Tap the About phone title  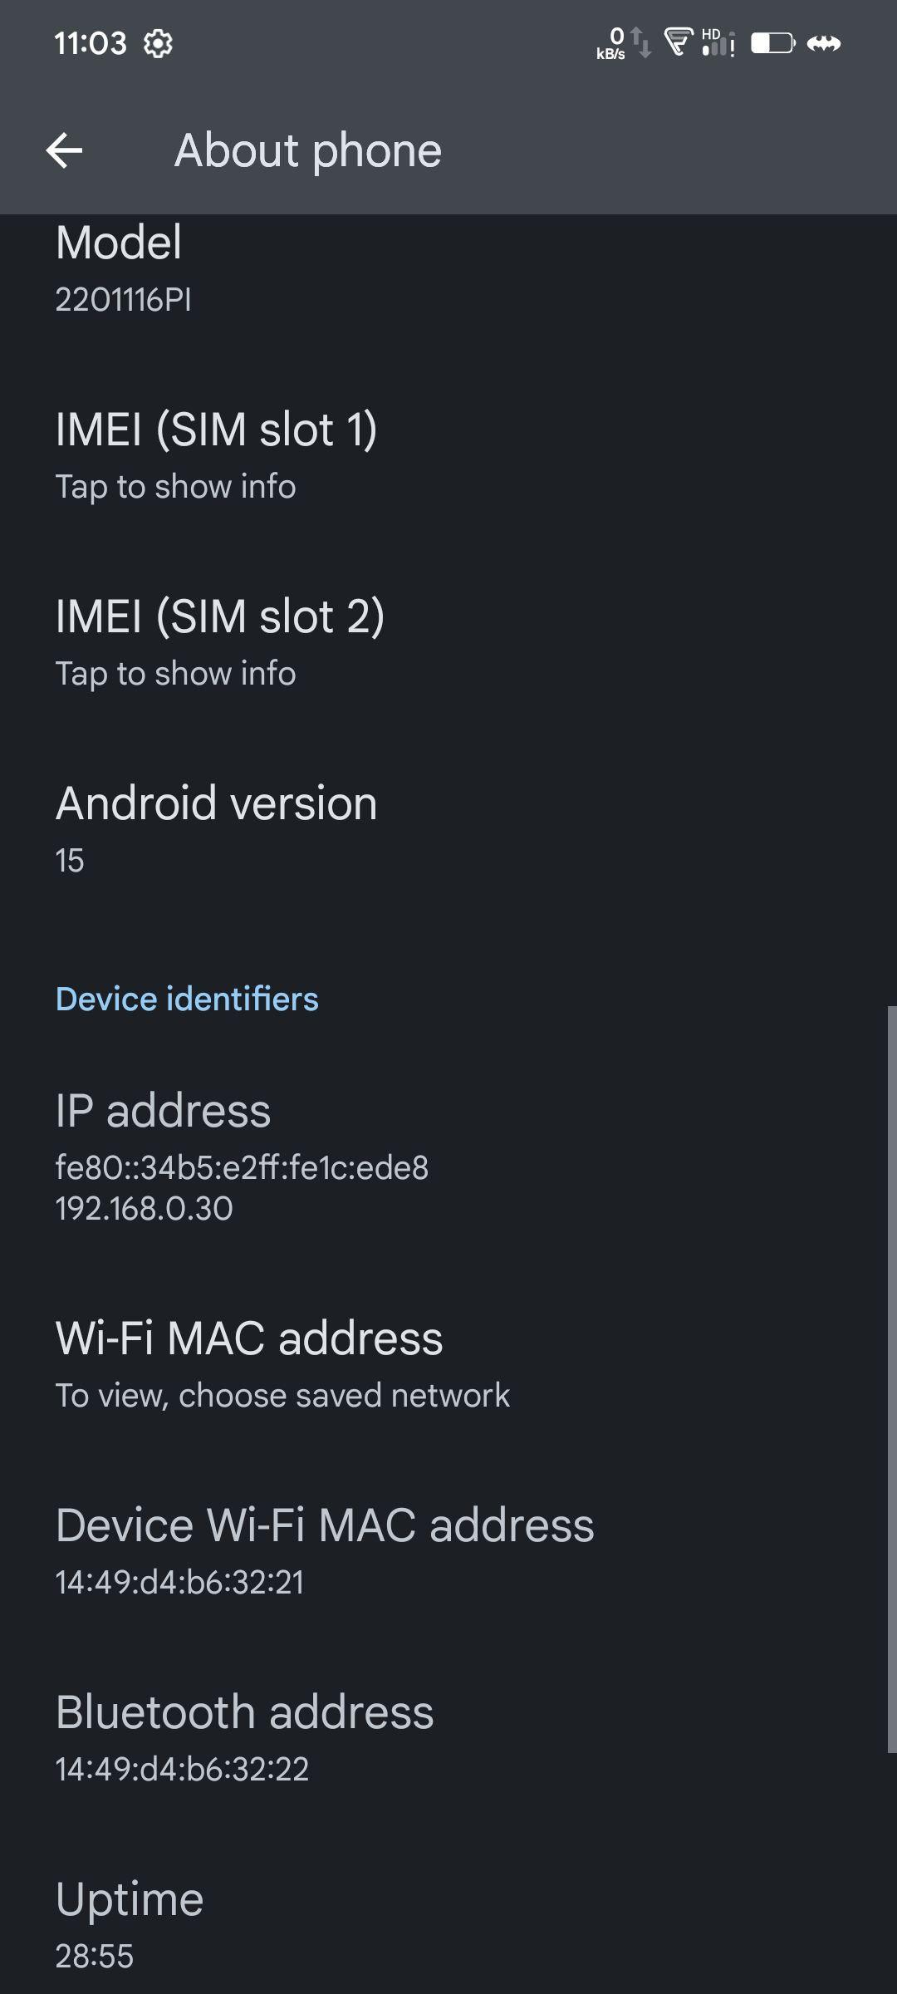coord(307,150)
